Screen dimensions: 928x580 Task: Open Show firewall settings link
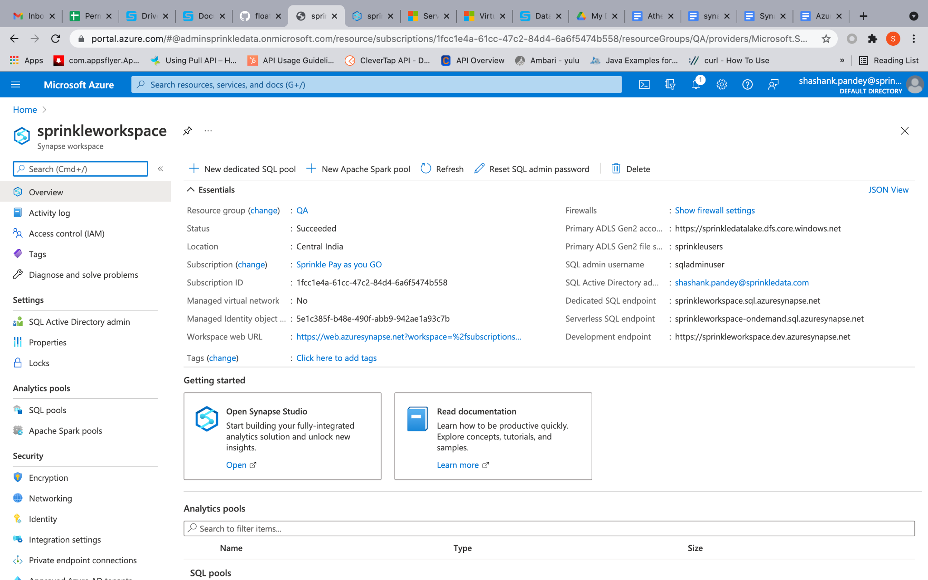tap(715, 210)
